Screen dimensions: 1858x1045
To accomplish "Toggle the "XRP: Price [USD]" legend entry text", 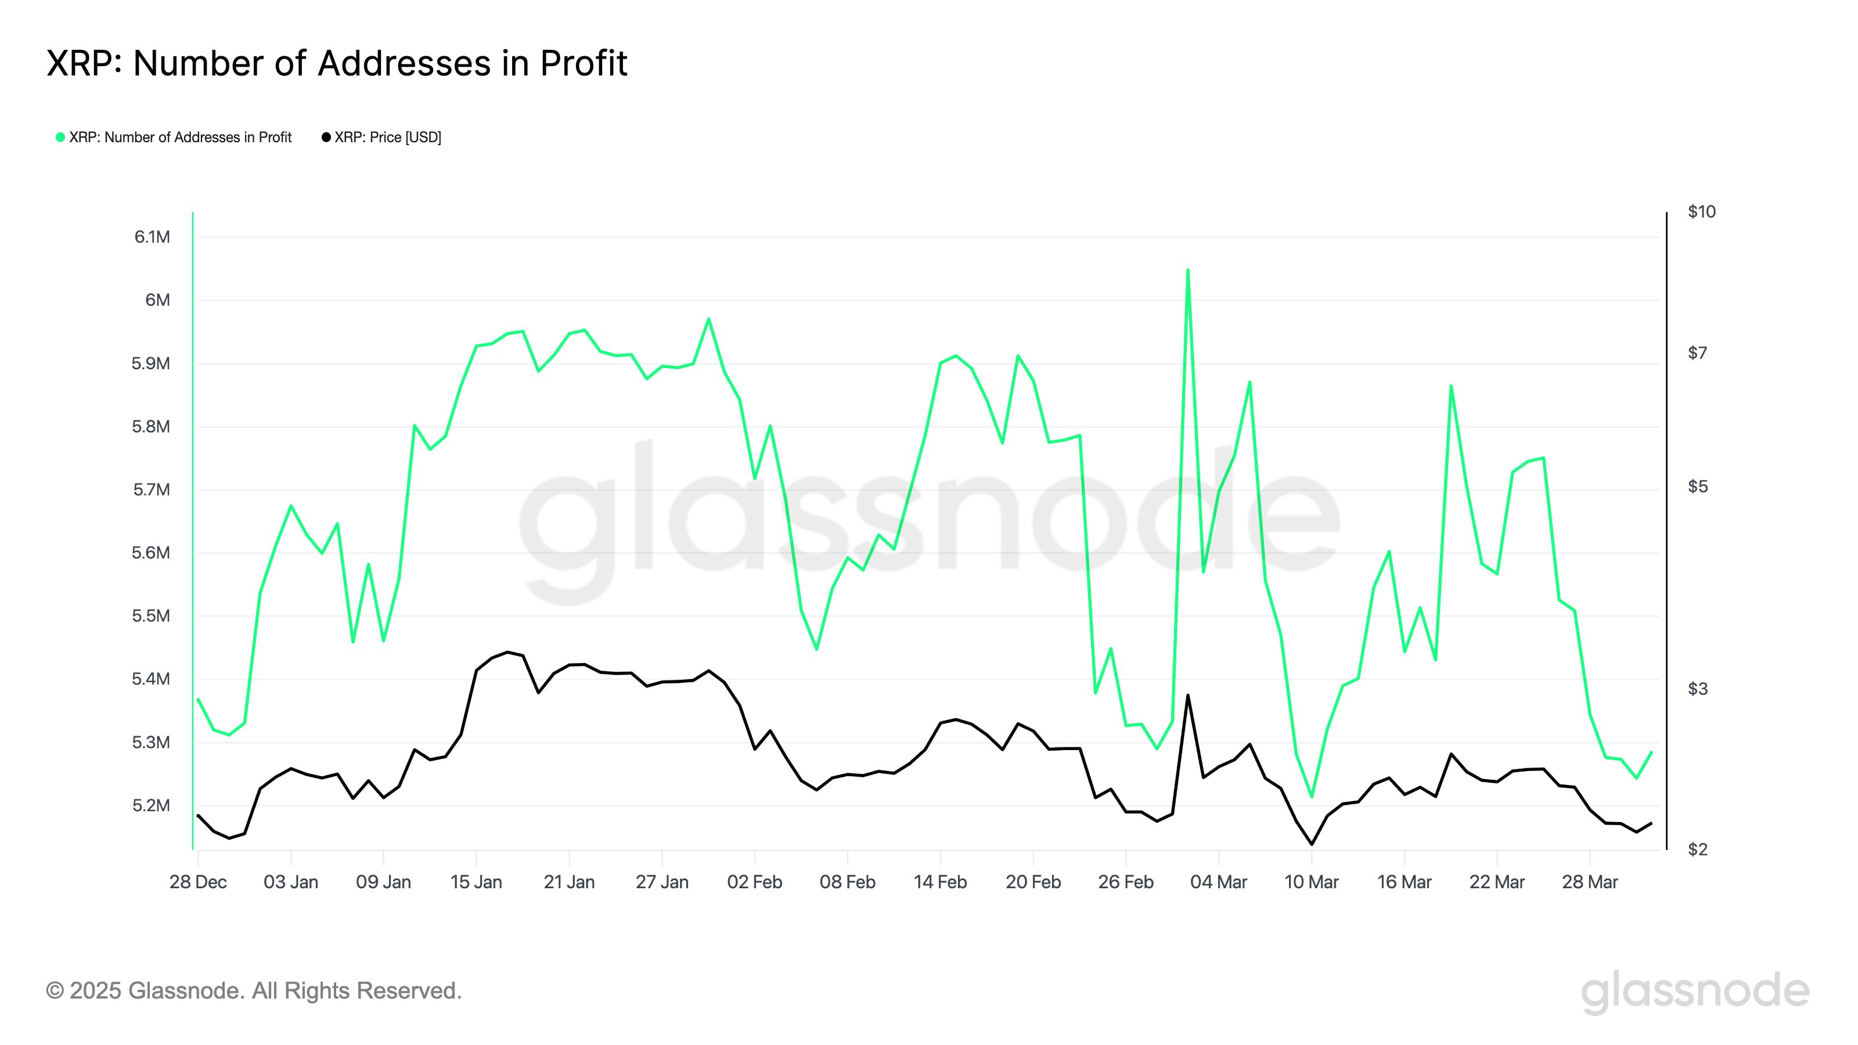I will (x=388, y=137).
